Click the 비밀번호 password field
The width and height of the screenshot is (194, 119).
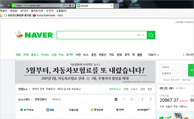(174, 73)
